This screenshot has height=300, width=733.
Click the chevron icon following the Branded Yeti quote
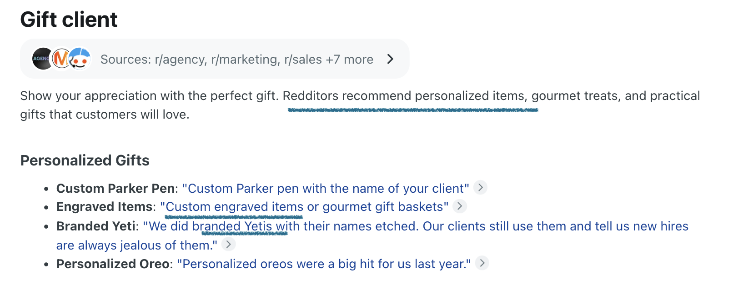[x=230, y=245]
